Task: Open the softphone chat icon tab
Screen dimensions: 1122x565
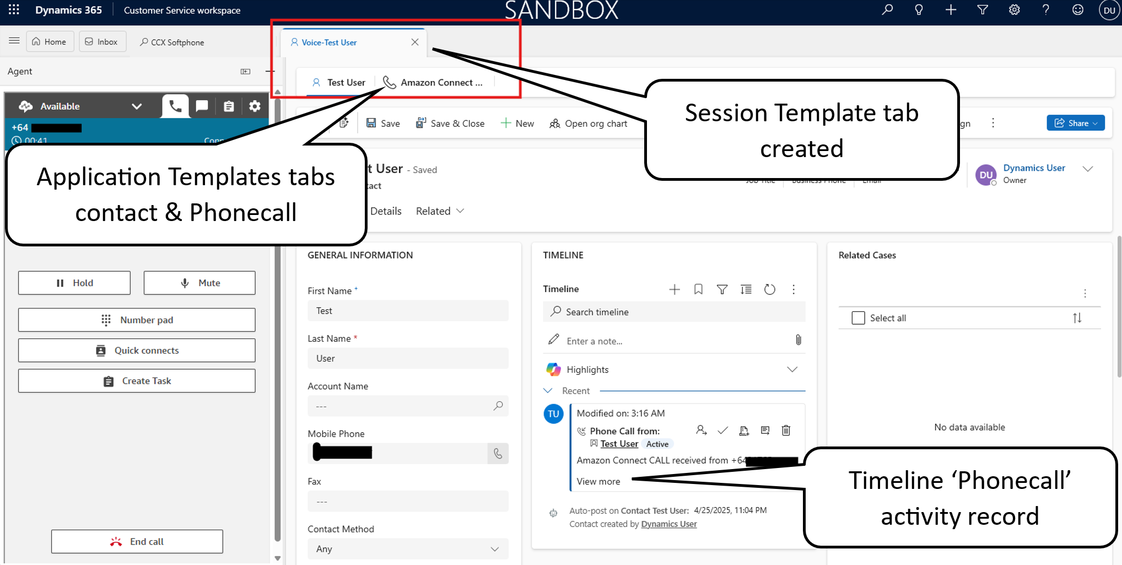Action: pyautogui.click(x=202, y=106)
